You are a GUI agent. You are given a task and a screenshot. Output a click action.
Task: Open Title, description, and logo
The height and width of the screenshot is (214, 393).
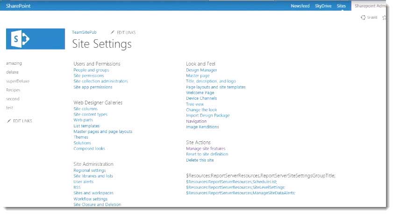211,81
